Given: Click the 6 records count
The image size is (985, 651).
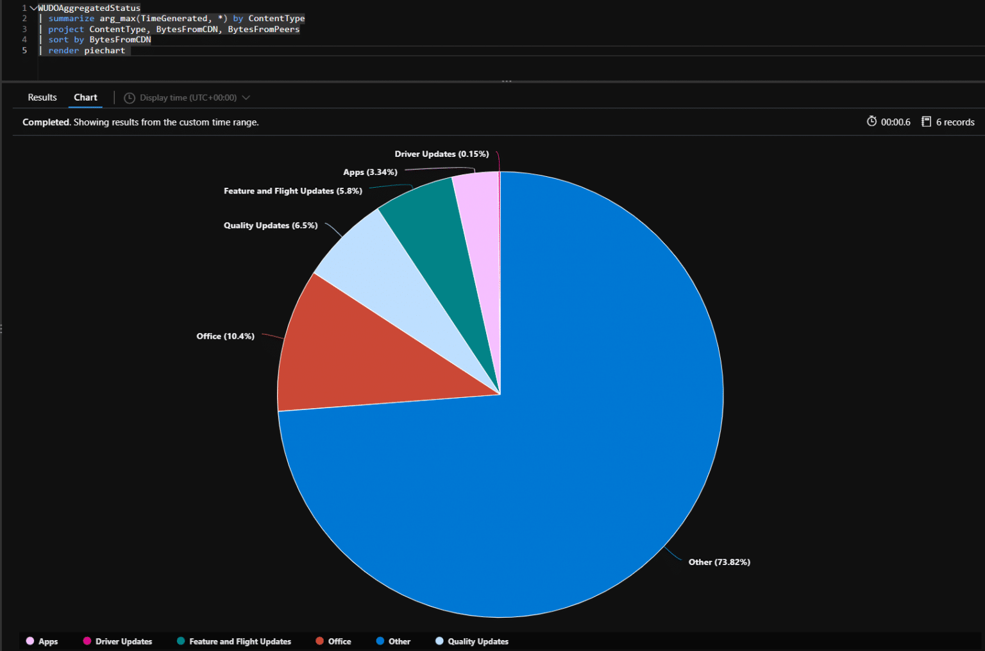Looking at the screenshot, I should 954,122.
